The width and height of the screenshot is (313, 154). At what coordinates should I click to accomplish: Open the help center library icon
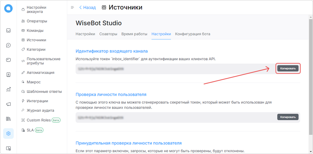point(8,119)
